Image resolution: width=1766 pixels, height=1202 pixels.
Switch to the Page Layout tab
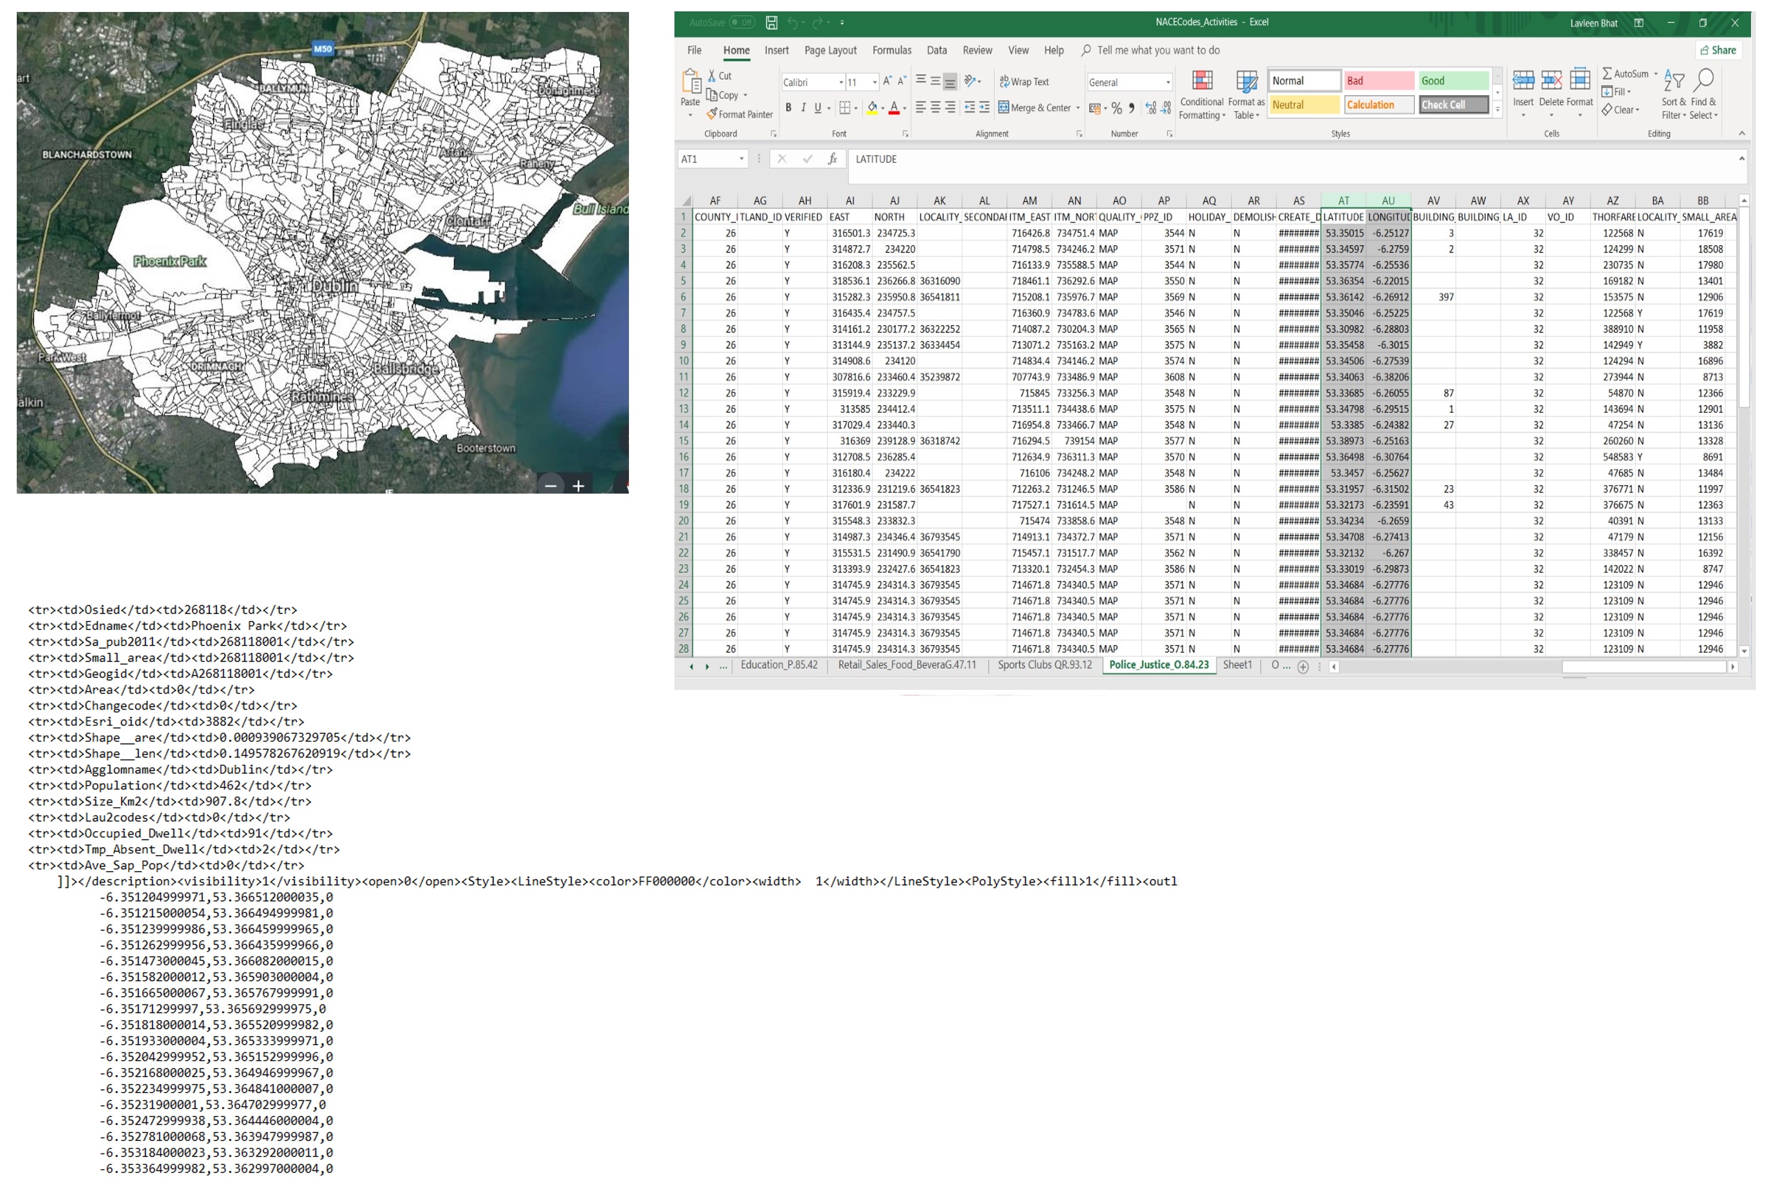pyautogui.click(x=831, y=50)
